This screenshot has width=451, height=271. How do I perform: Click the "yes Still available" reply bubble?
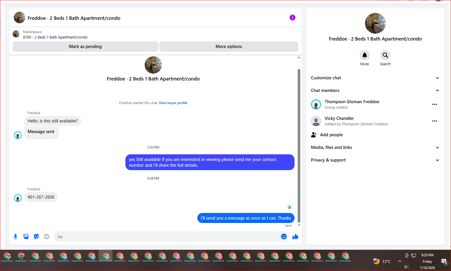click(x=210, y=162)
